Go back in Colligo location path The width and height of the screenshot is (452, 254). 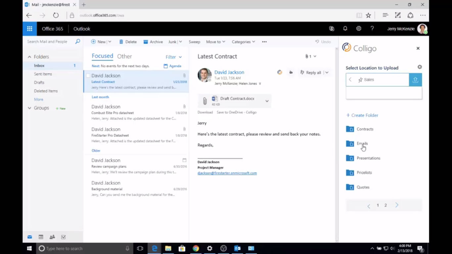tap(350, 80)
